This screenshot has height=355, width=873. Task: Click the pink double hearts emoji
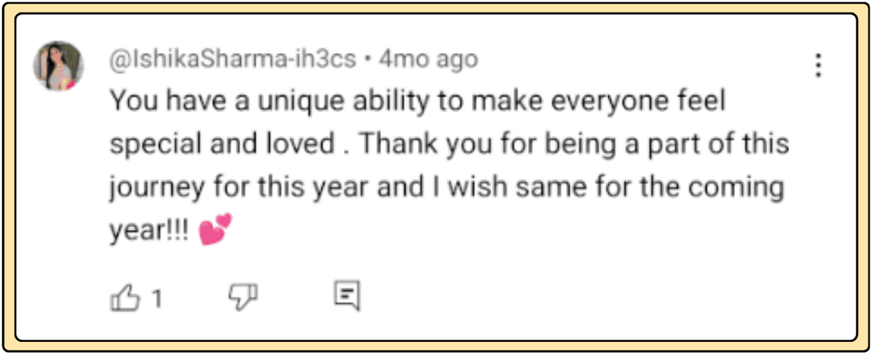[x=215, y=230]
